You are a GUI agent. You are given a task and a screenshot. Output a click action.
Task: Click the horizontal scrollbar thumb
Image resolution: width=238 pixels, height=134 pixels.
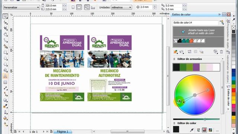128,131
